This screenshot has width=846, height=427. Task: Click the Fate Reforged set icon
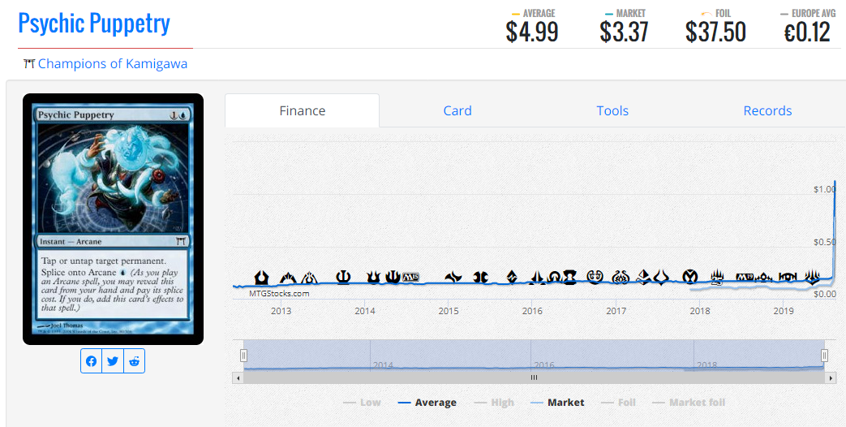coord(453,278)
